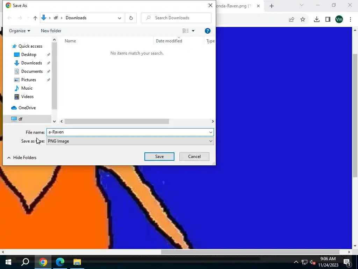Image resolution: width=358 pixels, height=269 pixels.
Task: Refresh the Downloads folder listing
Action: [131, 18]
